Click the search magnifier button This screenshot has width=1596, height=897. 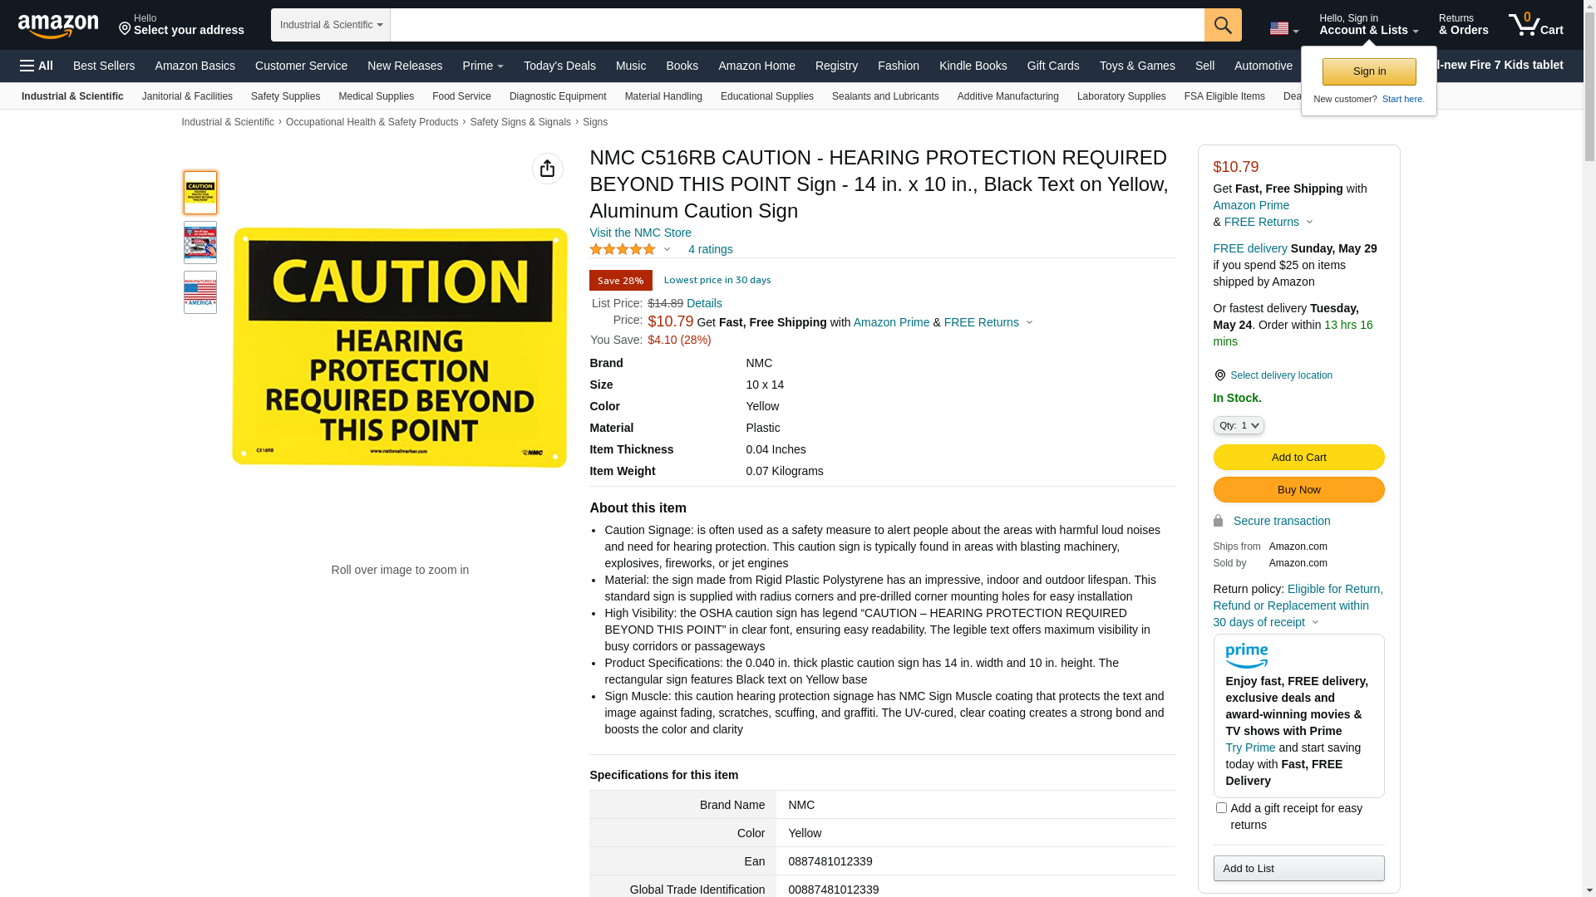click(x=1222, y=25)
